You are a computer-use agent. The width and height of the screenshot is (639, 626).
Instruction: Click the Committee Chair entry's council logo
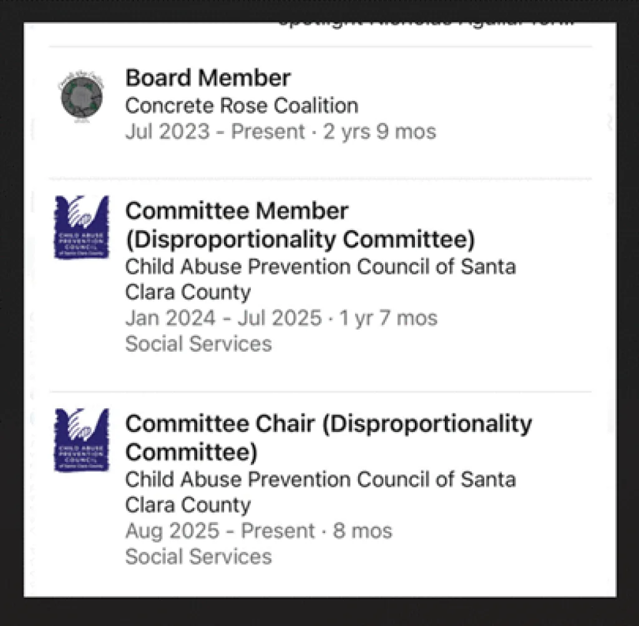click(81, 440)
